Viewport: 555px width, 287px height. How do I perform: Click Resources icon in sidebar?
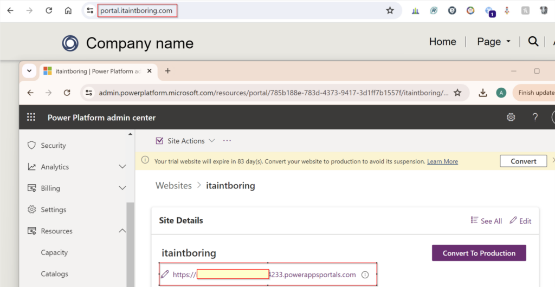coord(31,231)
